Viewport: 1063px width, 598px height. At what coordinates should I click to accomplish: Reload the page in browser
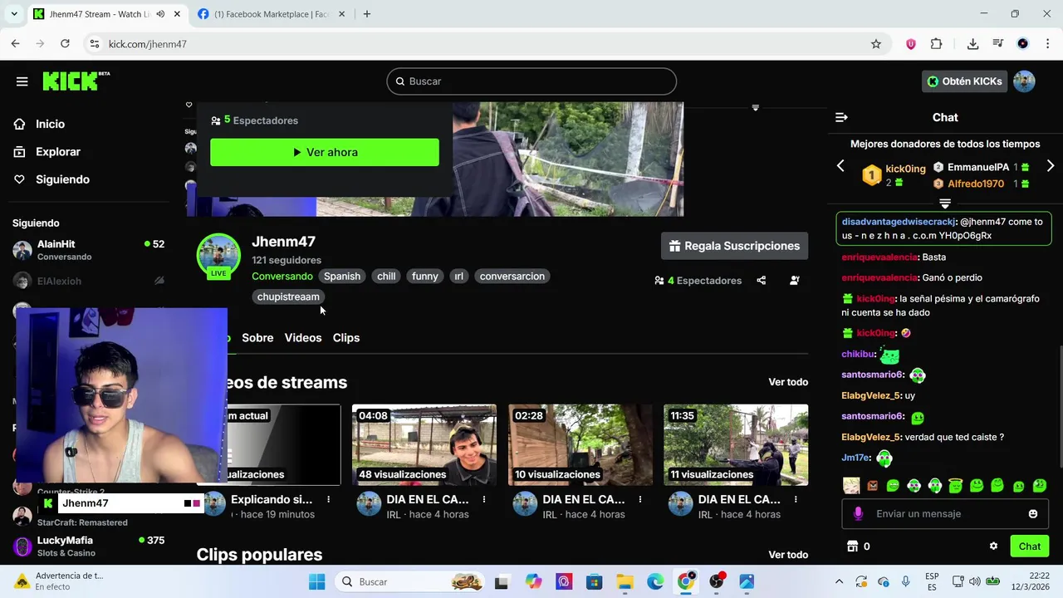[65, 44]
